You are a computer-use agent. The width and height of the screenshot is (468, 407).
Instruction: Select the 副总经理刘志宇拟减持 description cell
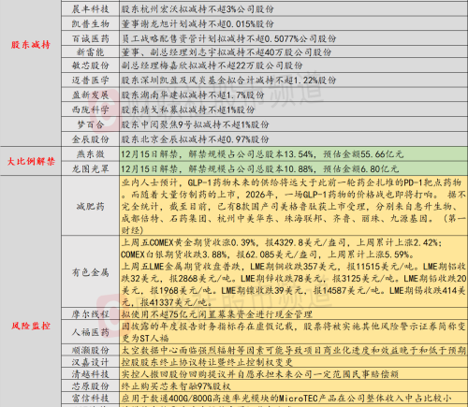pos(294,51)
